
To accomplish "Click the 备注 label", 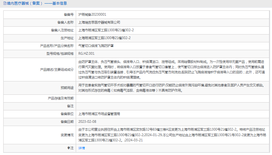I will click(x=70, y=106).
